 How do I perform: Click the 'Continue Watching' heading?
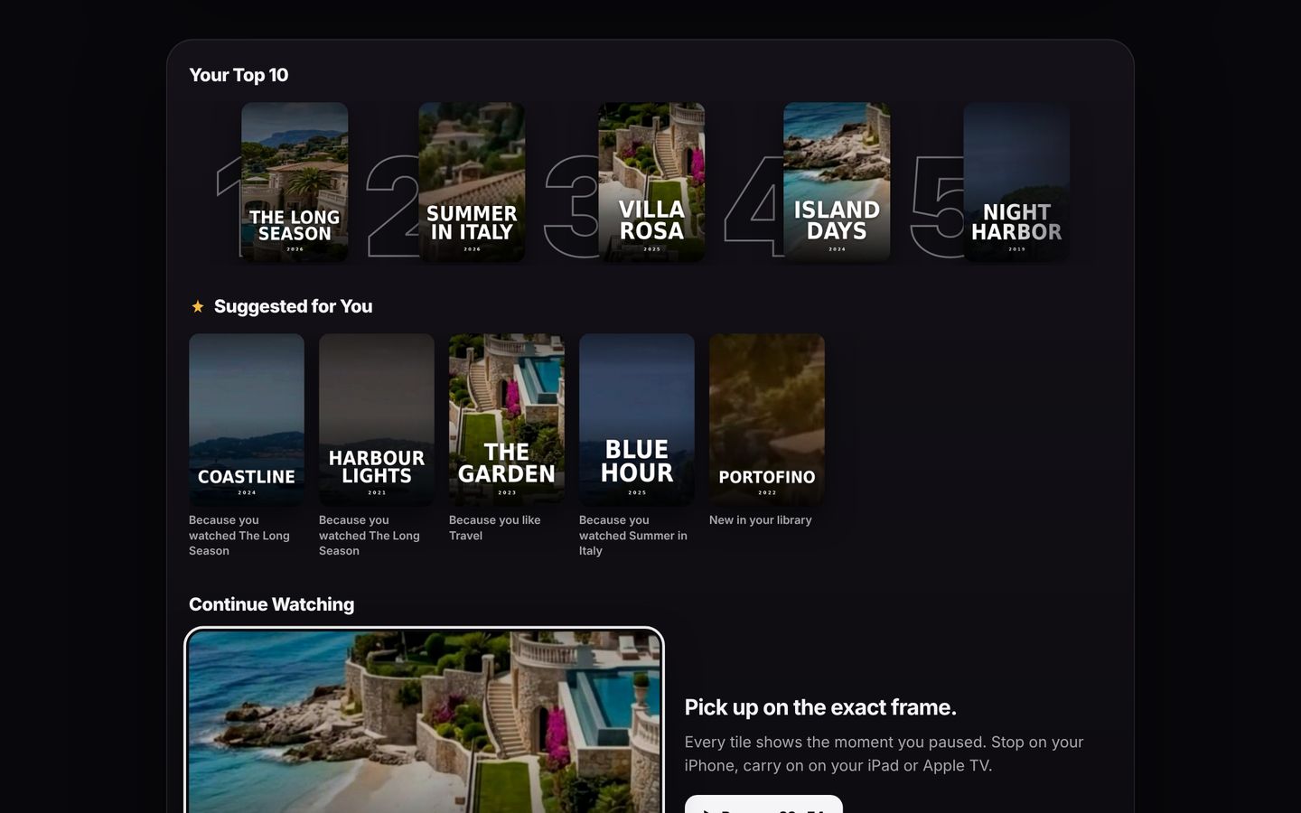(271, 604)
